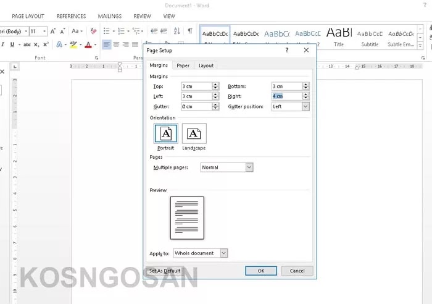Adjust Bottom margin stepper
The width and height of the screenshot is (432, 304).
pyautogui.click(x=305, y=87)
